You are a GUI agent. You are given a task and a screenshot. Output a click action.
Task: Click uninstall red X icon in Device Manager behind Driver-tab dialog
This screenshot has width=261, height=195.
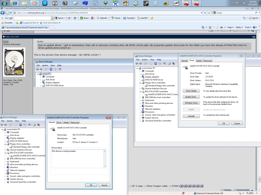[174, 64]
